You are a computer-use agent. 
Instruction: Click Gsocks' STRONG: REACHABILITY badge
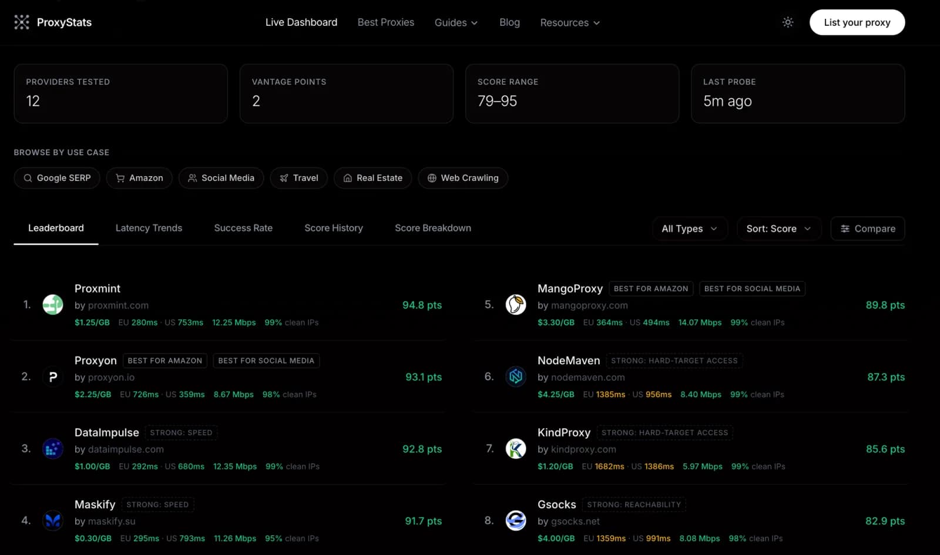tap(634, 504)
